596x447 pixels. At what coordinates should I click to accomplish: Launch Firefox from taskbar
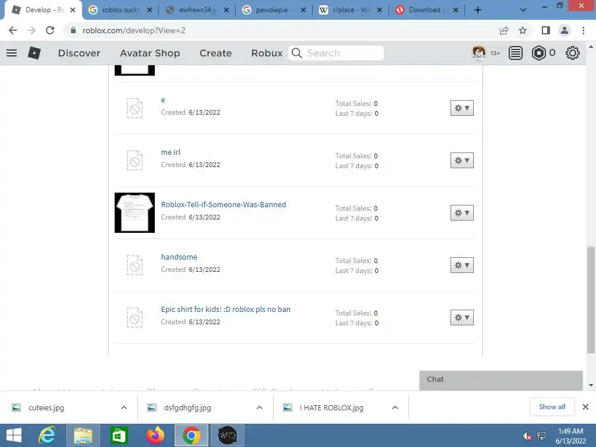click(155, 435)
